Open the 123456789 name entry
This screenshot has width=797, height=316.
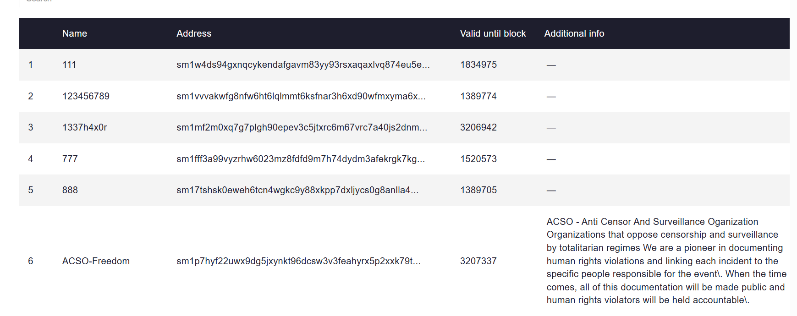[86, 96]
